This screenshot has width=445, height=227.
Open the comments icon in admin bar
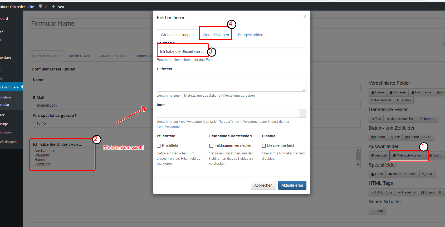click(x=42, y=7)
